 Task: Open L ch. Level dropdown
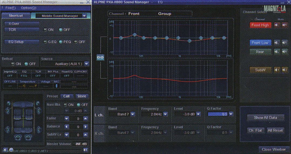[x=198, y=114]
